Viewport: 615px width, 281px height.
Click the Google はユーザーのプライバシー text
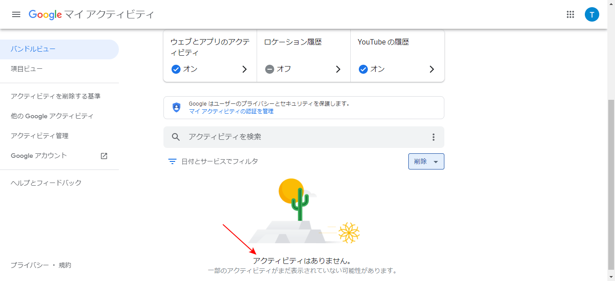[269, 104]
